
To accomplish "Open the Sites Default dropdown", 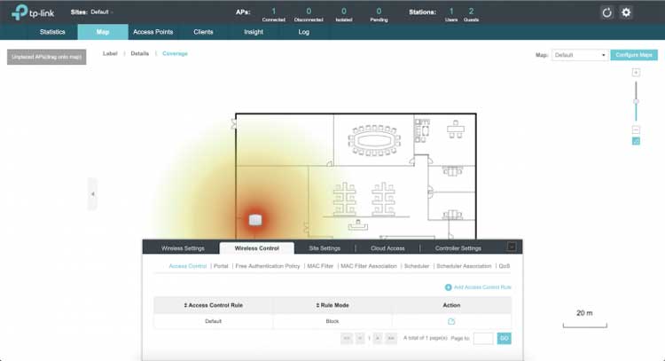I will tap(102, 12).
